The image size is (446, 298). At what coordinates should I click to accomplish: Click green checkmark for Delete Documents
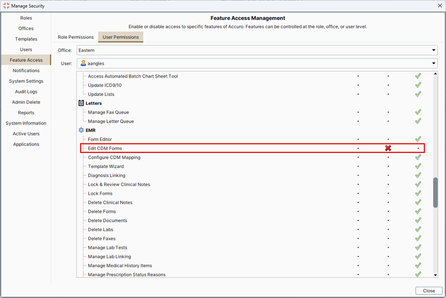click(418, 220)
